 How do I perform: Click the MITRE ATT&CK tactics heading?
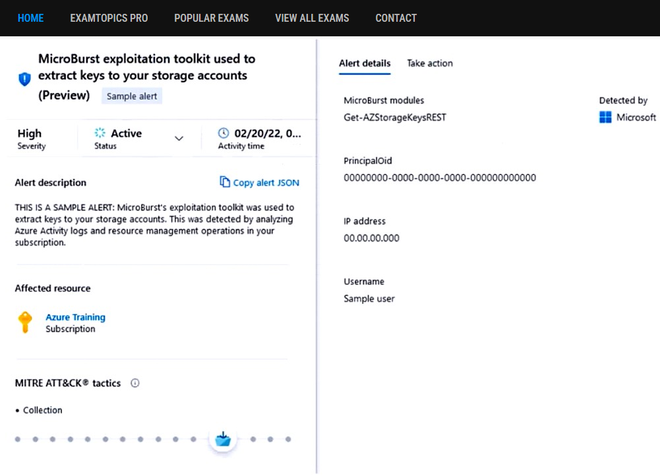click(68, 383)
